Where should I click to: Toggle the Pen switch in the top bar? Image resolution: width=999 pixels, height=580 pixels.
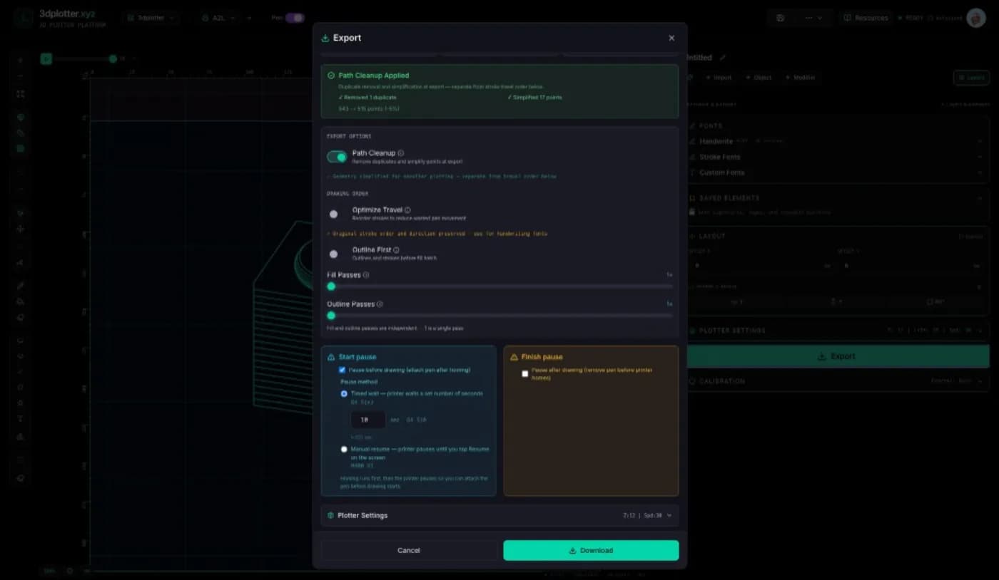295,18
